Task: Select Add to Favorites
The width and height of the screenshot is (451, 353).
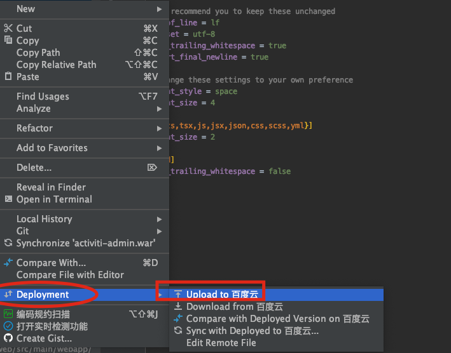Action: coord(84,148)
